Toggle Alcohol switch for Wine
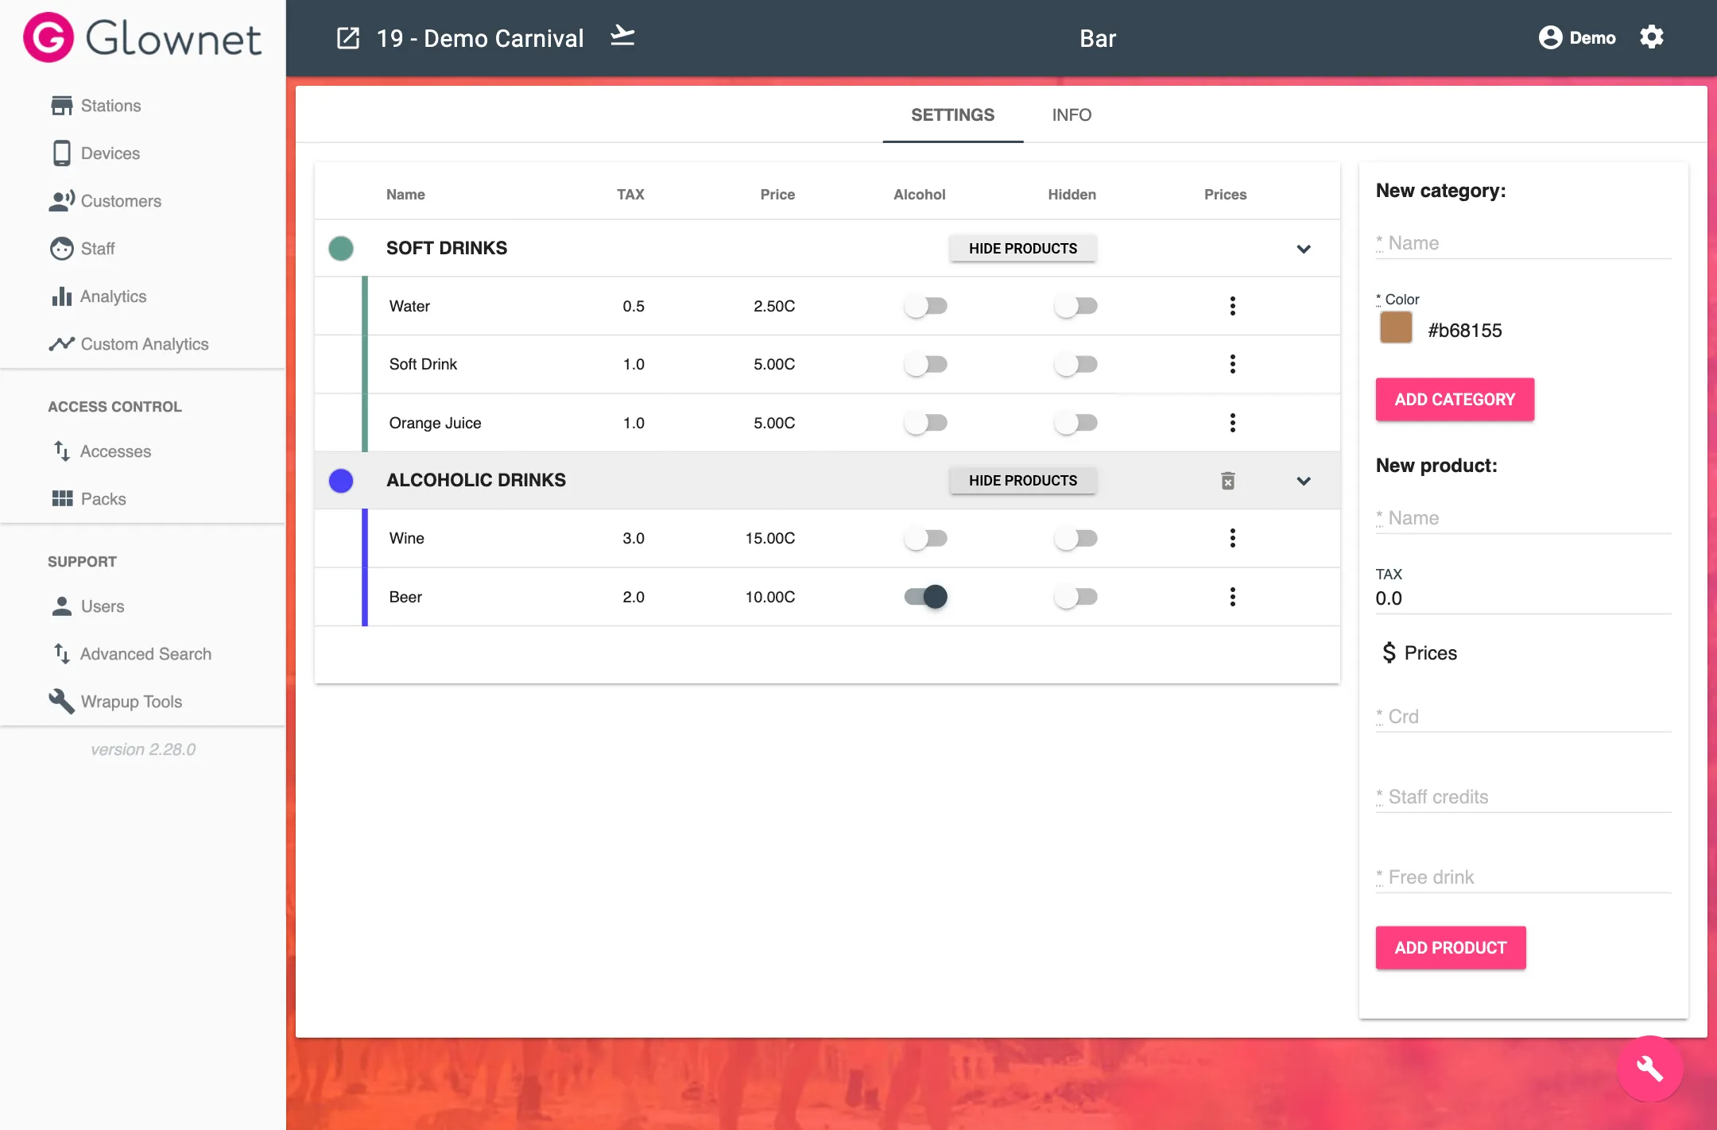1717x1130 pixels. click(925, 538)
